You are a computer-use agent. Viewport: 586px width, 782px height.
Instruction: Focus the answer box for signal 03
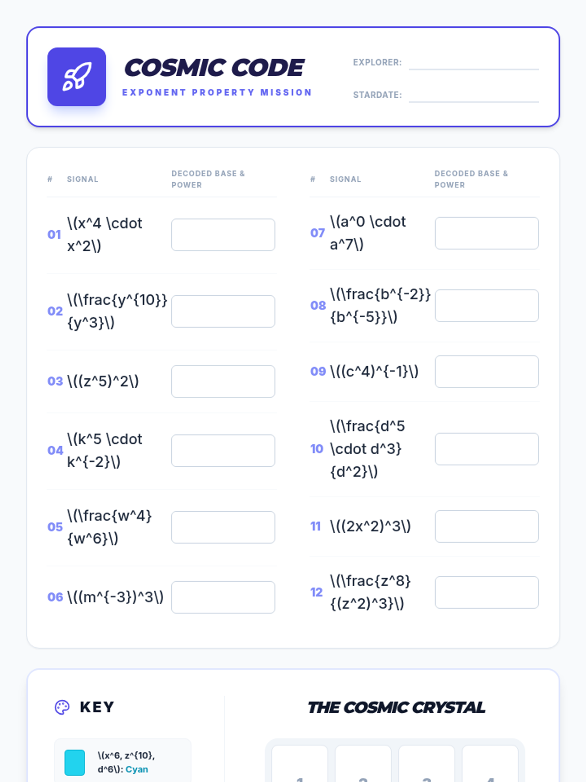pyautogui.click(x=223, y=381)
